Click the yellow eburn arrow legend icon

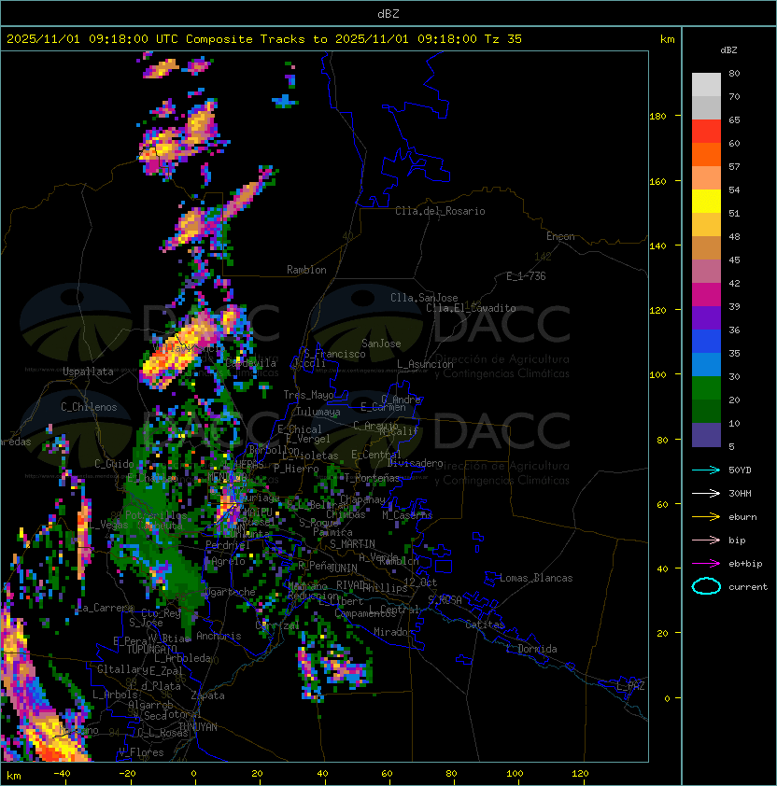click(706, 517)
